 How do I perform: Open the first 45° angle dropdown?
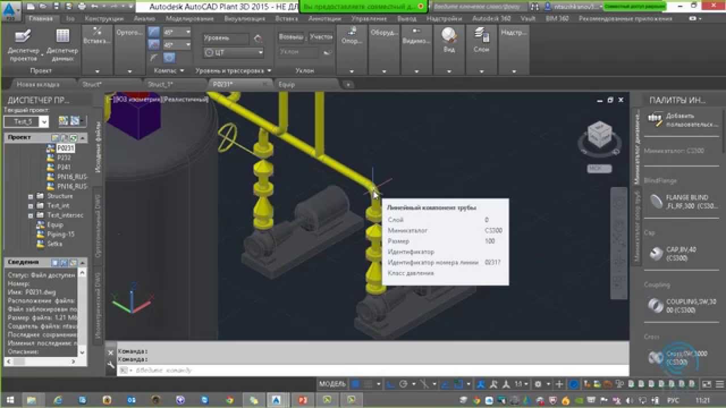pos(188,32)
